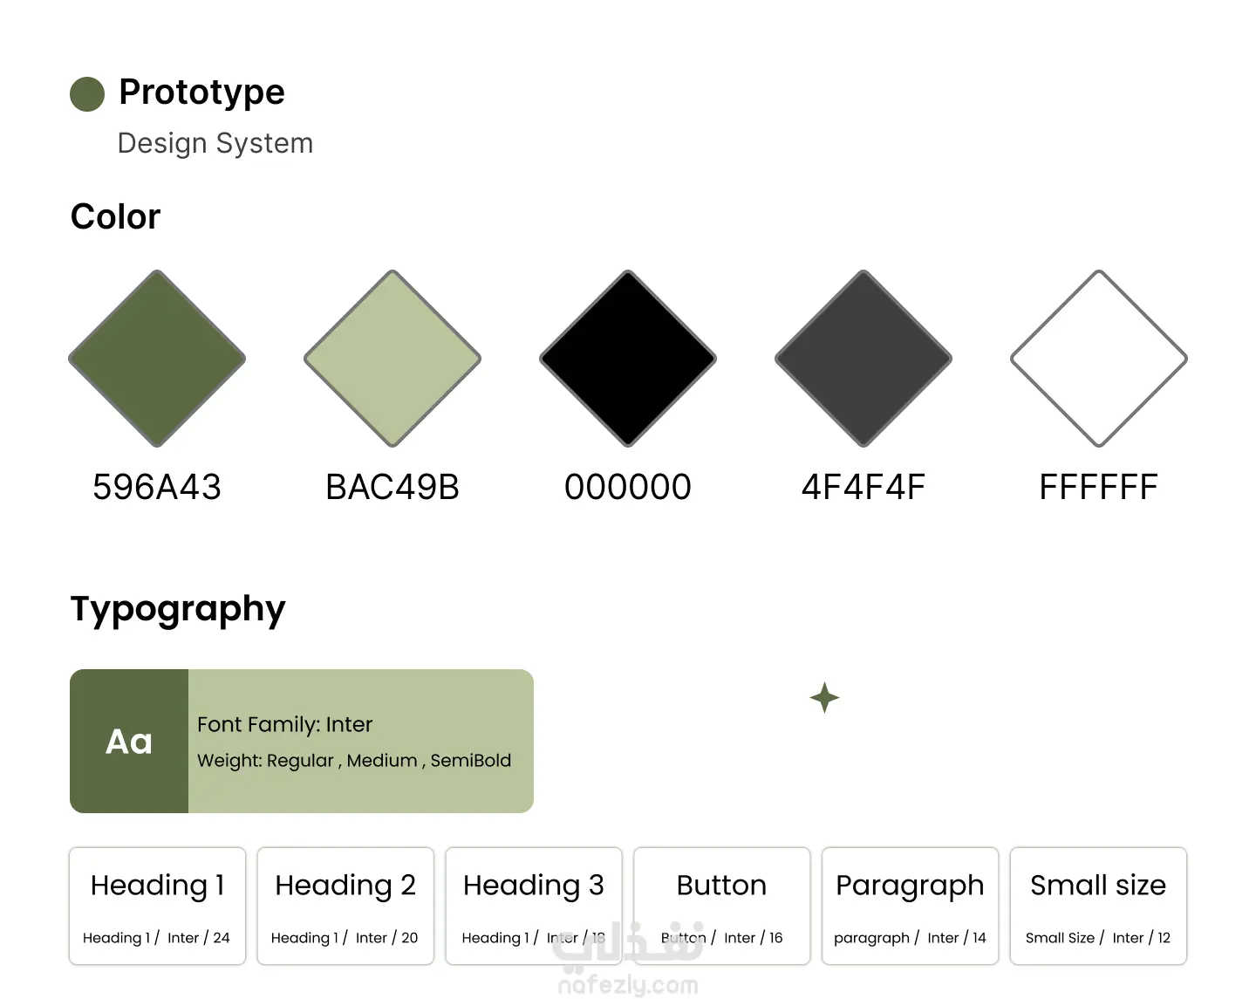Viewport: 1256px width, 999px height.
Task: Select the black 000000 diamond swatch
Action: click(x=628, y=359)
